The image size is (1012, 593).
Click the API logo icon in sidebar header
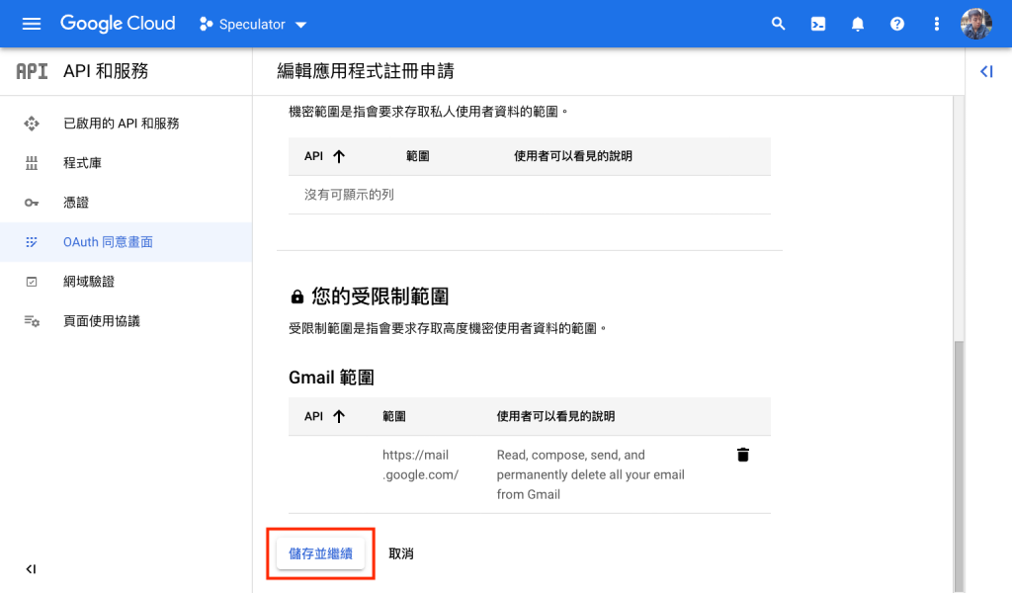(32, 71)
